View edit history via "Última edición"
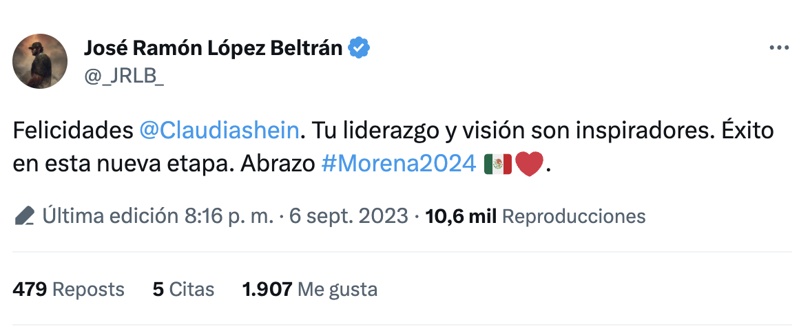Screen dimensions: 810x331 tap(110, 217)
